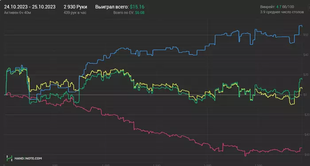The image size is (310, 166).
Task: Click the Винрейт 4.7 bb/100 stat
Action: pyautogui.click(x=277, y=7)
